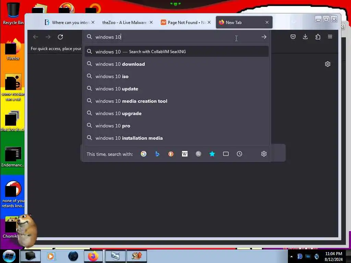Open new tab page settings gear

click(327, 64)
